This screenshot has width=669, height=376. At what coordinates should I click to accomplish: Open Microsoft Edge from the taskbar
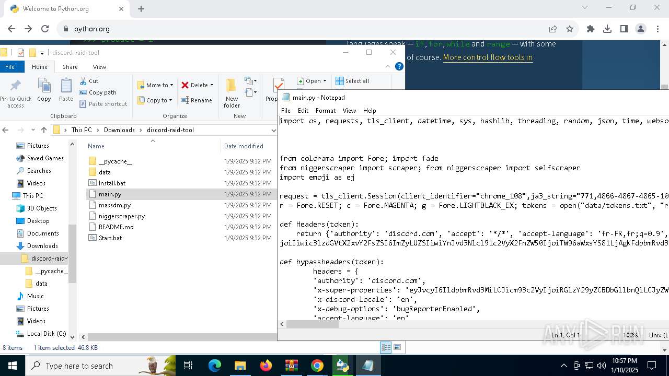pyautogui.click(x=215, y=366)
